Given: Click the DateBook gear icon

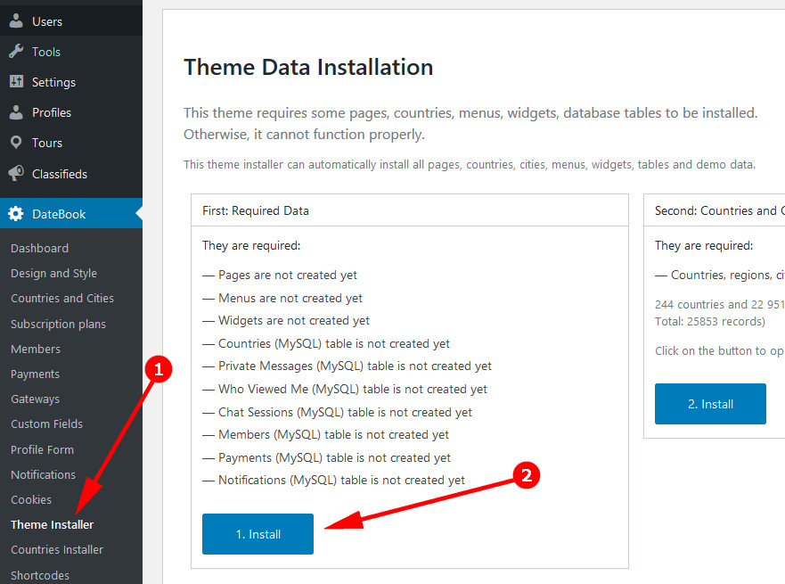Looking at the screenshot, I should pyautogui.click(x=16, y=214).
